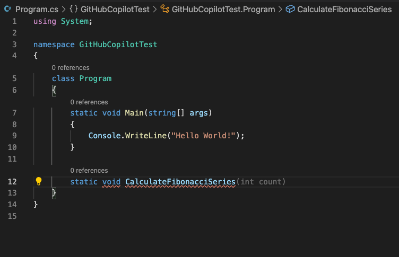399x257 pixels.
Task: Click the blue method cube icon in the breadcrumb
Action: (x=290, y=9)
